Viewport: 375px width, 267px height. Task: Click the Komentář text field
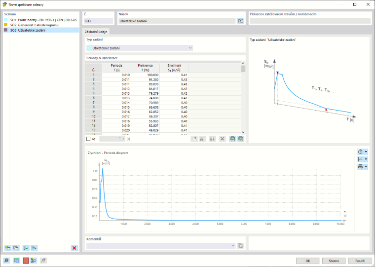[x=159, y=246]
